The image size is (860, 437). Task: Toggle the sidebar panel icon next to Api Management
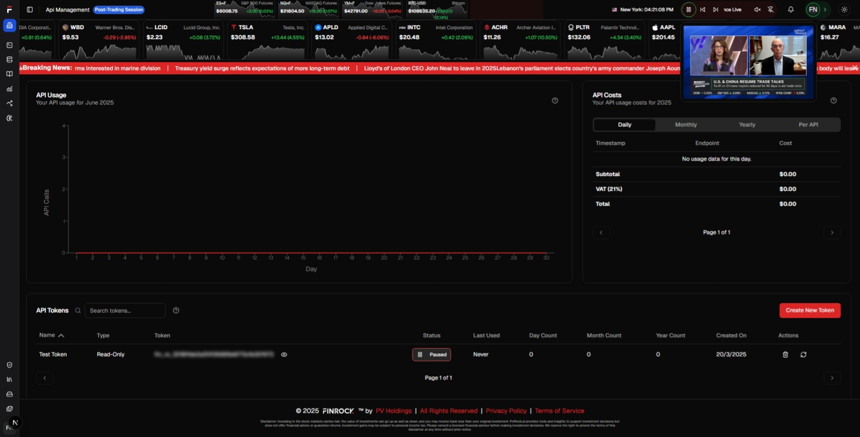30,10
